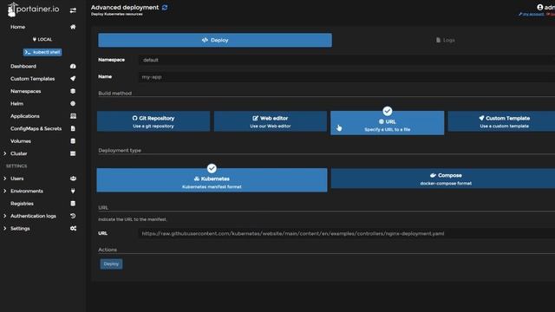Open the Dashboard page
The image size is (555, 312).
(23, 66)
